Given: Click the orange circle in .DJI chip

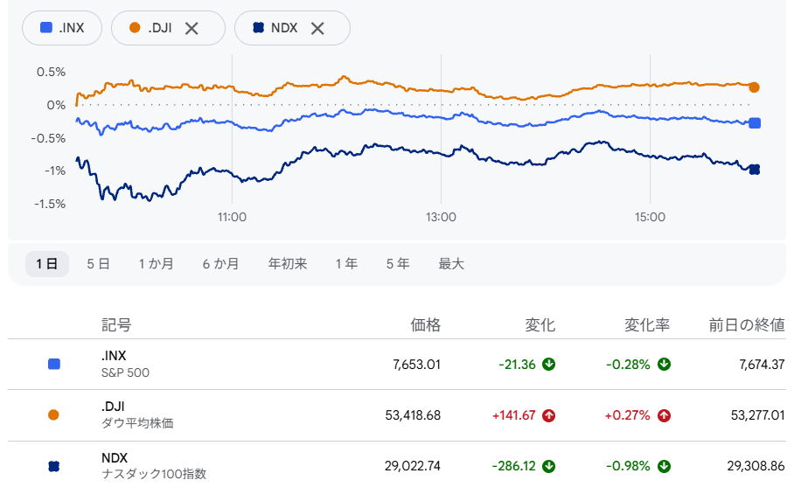Looking at the screenshot, I should (x=135, y=28).
